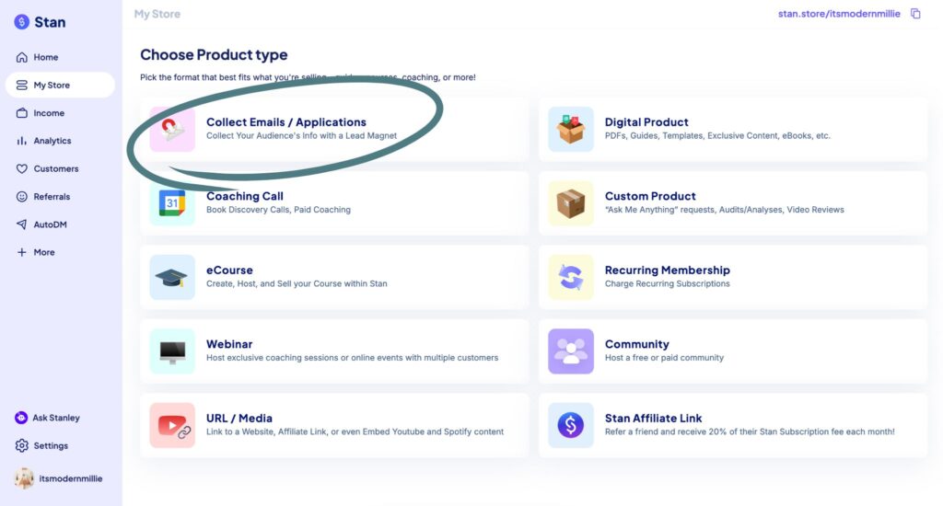This screenshot has height=506, width=943.
Task: Click the Digital Product box icon
Action: pos(571,129)
